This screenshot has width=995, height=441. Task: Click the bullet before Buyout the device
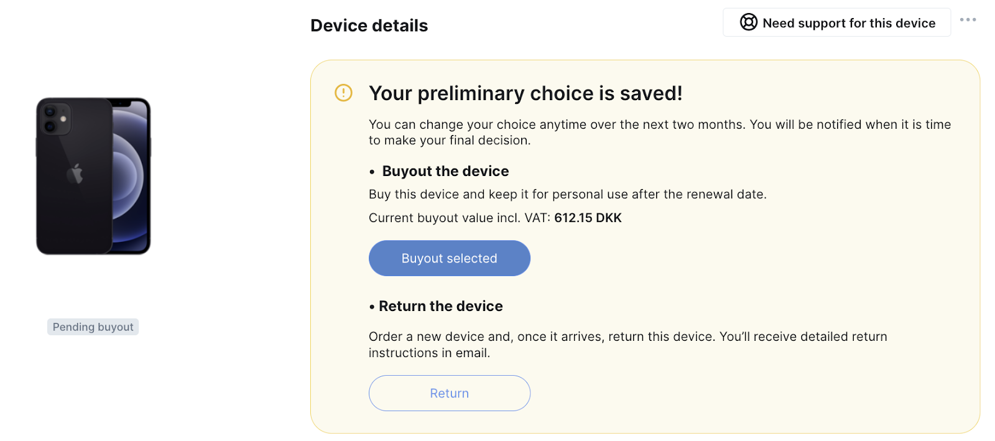(372, 172)
